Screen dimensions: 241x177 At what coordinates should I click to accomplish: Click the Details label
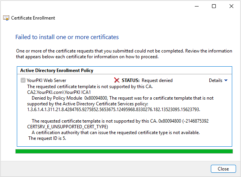215,80
